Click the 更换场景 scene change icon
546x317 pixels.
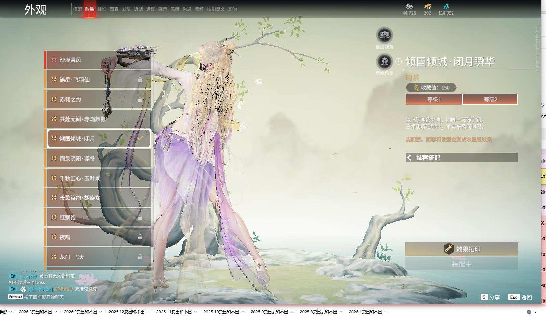[384, 61]
